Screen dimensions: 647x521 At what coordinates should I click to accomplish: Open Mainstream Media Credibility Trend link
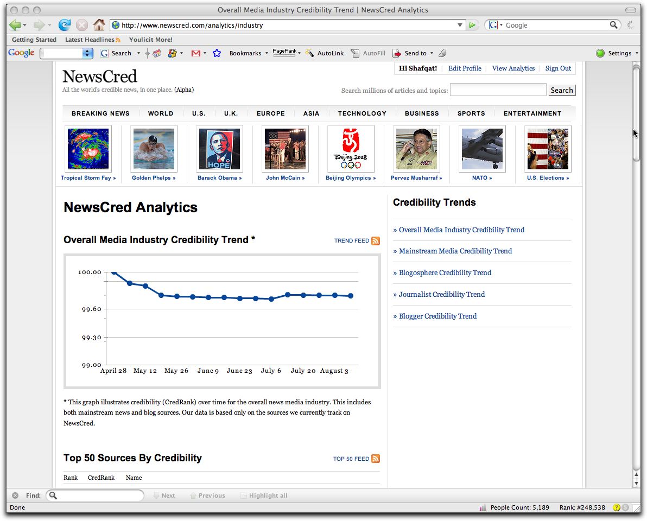pyautogui.click(x=455, y=251)
